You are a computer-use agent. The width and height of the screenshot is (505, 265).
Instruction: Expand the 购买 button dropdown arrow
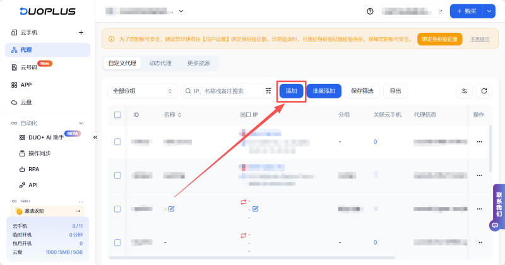488,11
